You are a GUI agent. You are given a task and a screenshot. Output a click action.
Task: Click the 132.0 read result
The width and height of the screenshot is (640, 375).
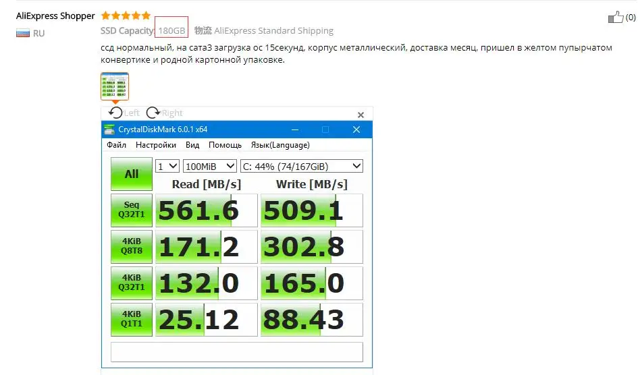pos(207,283)
